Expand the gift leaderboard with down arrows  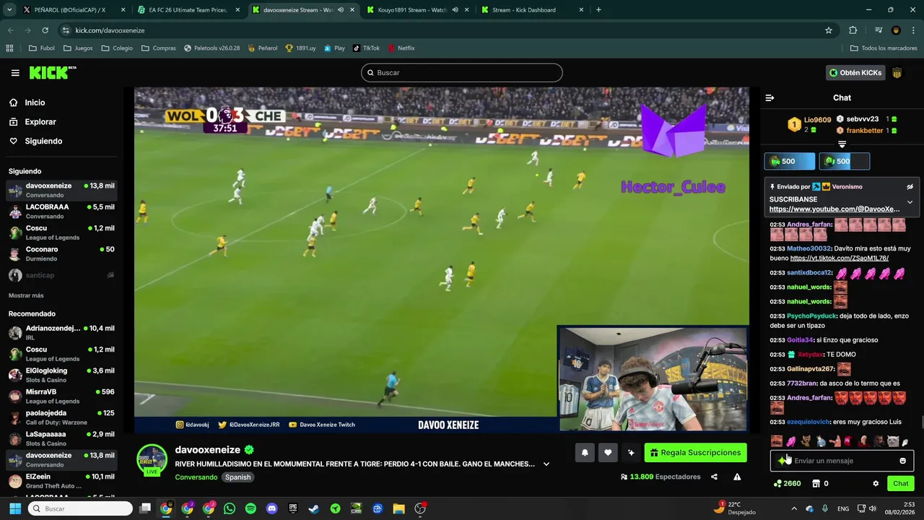tap(842, 144)
